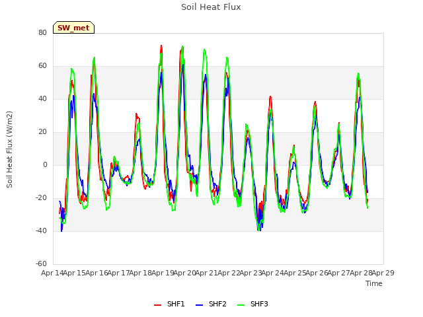This screenshot has height=317, width=423.
Task: Click the Time axis title
Action: click(374, 283)
